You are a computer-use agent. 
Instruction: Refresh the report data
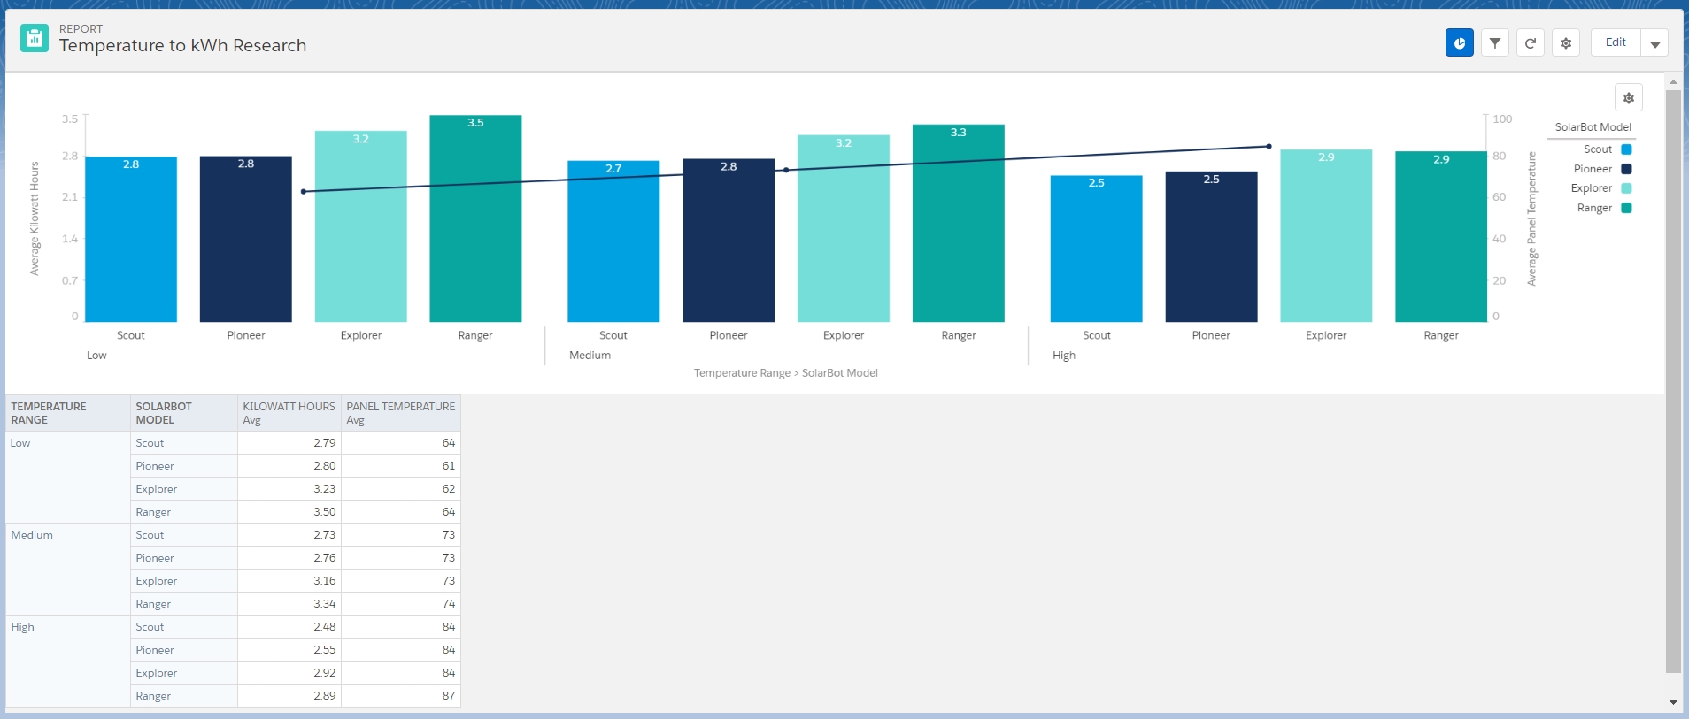click(1530, 42)
